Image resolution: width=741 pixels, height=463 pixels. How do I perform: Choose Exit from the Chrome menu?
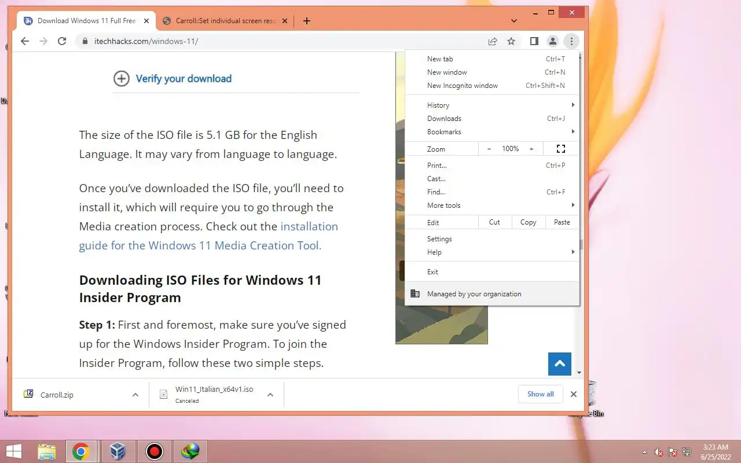(x=492, y=272)
